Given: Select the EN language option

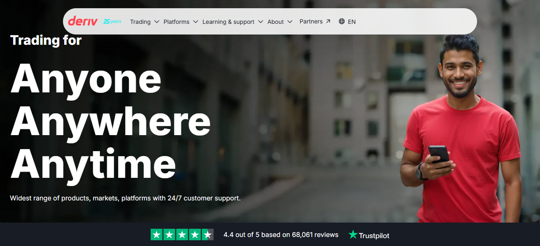Looking at the screenshot, I should 351,22.
